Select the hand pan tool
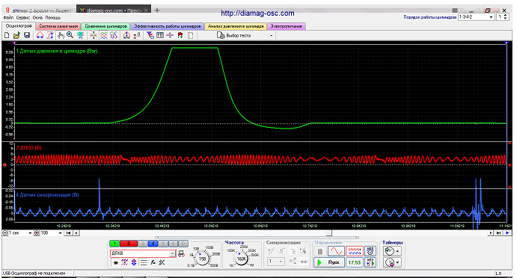Viewport: 517px width, 278px height. point(61,35)
